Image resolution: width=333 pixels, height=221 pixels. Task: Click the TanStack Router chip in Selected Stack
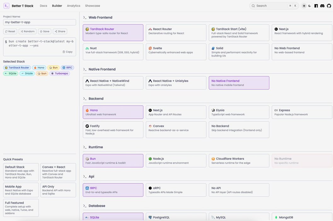tap(17, 68)
